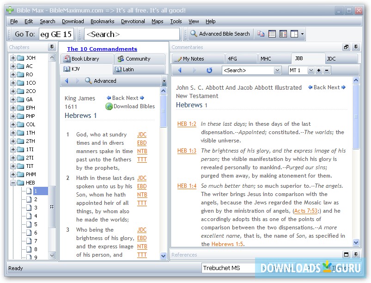The width and height of the screenshot is (371, 283).
Task: Open EBD link beside verse 2
Action: (x=142, y=186)
